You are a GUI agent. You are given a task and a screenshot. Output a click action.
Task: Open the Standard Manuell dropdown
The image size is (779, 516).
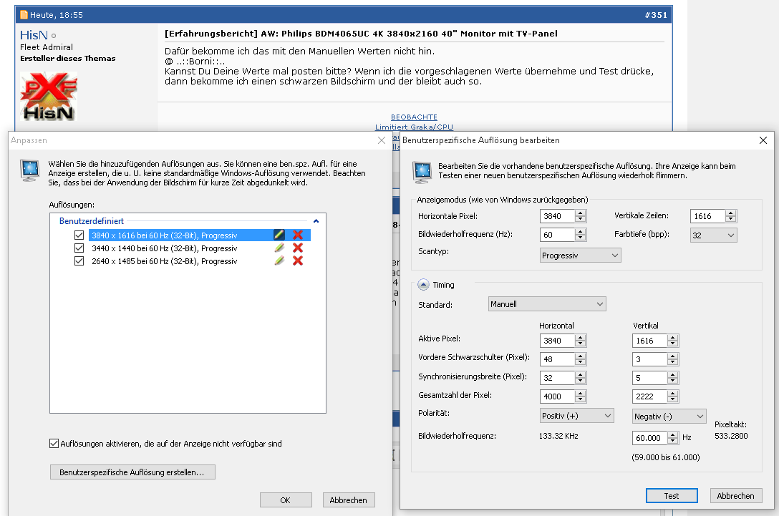click(x=547, y=304)
